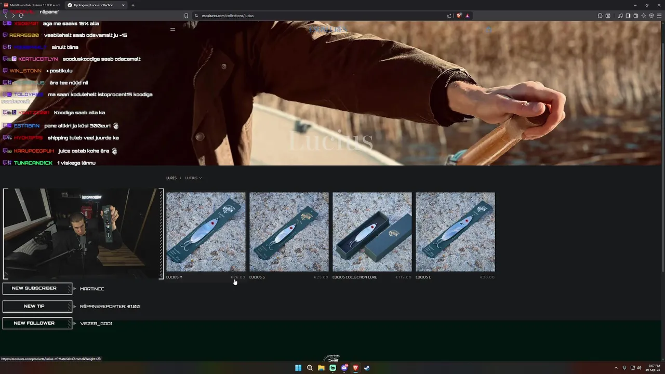Screen dimensions: 665x374
Task: Open the Brave VPN shield icon
Action: point(651,16)
